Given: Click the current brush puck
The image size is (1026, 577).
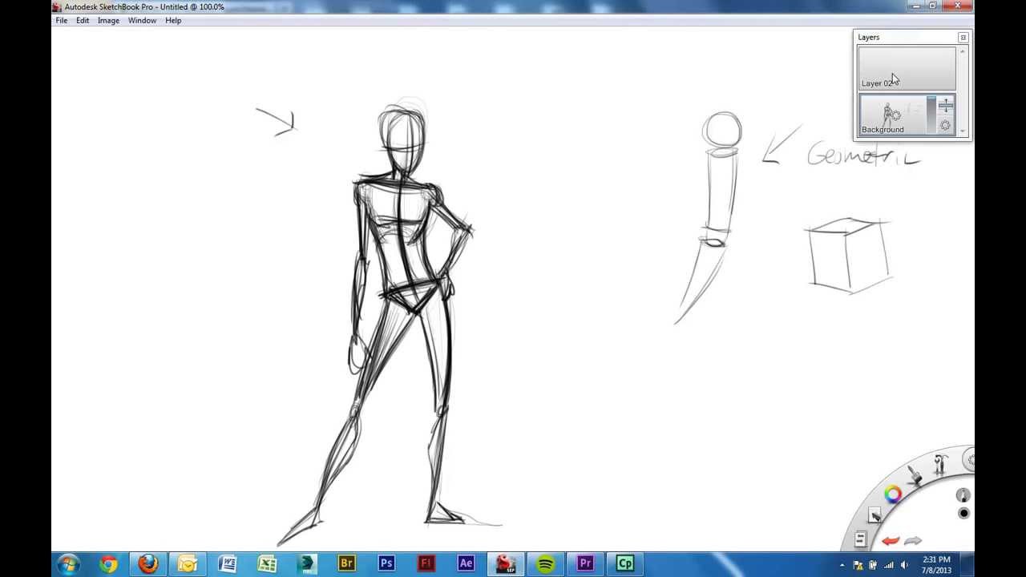Looking at the screenshot, I should [963, 496].
